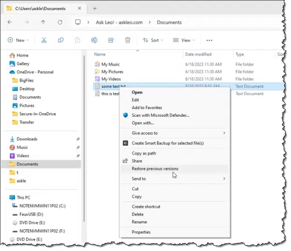Open the New dropdown

click(18, 40)
